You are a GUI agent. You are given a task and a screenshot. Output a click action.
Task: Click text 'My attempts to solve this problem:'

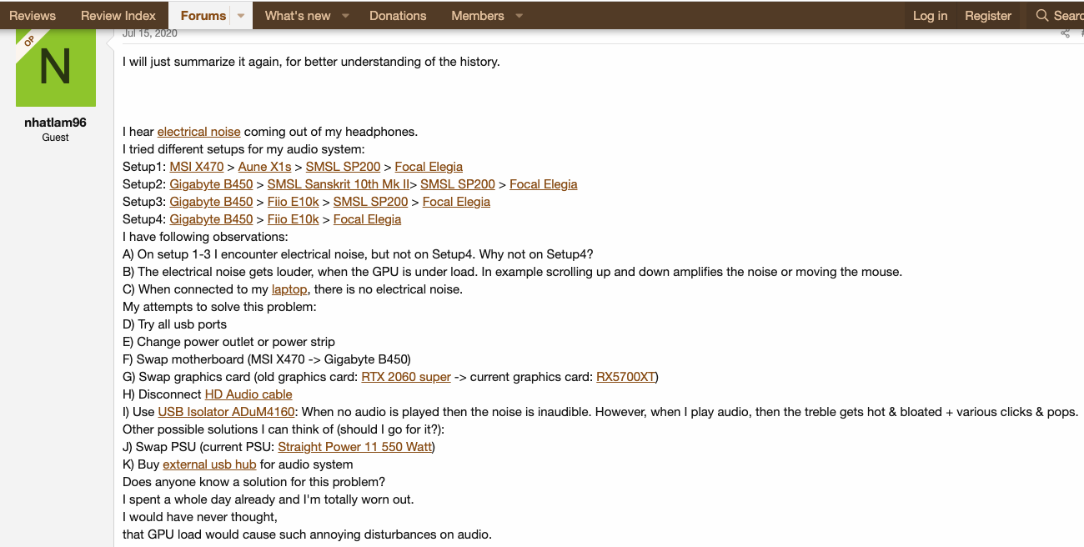tap(219, 307)
